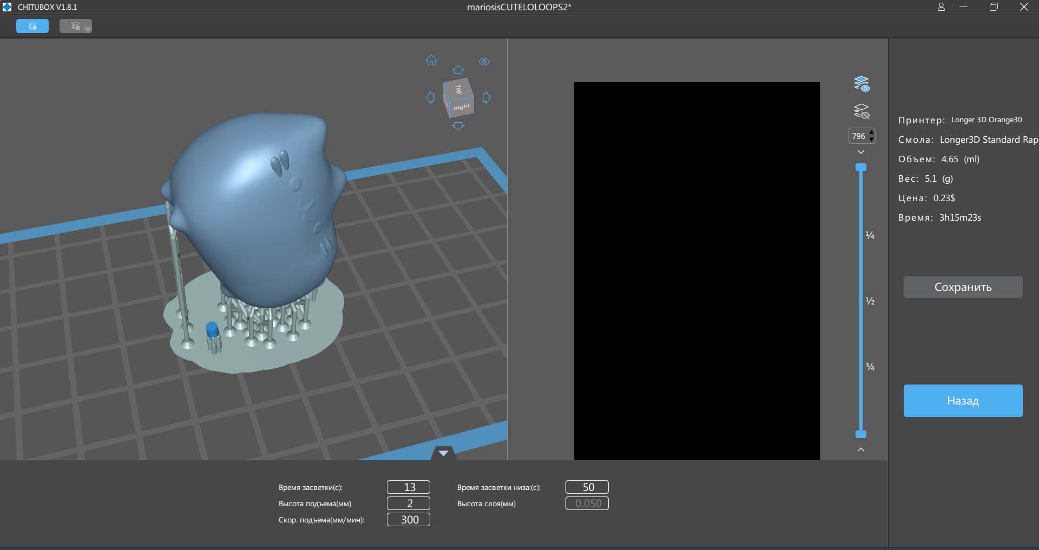Increment the layer number 796 stepper

point(871,132)
